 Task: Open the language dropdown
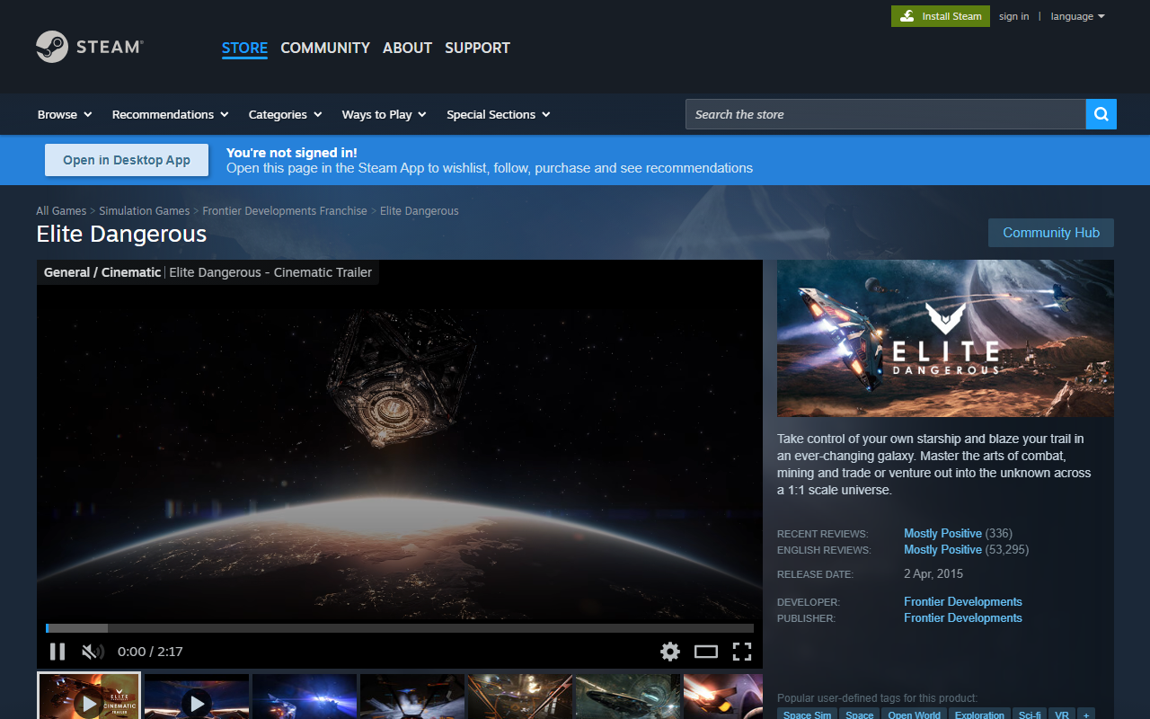pyautogui.click(x=1077, y=16)
